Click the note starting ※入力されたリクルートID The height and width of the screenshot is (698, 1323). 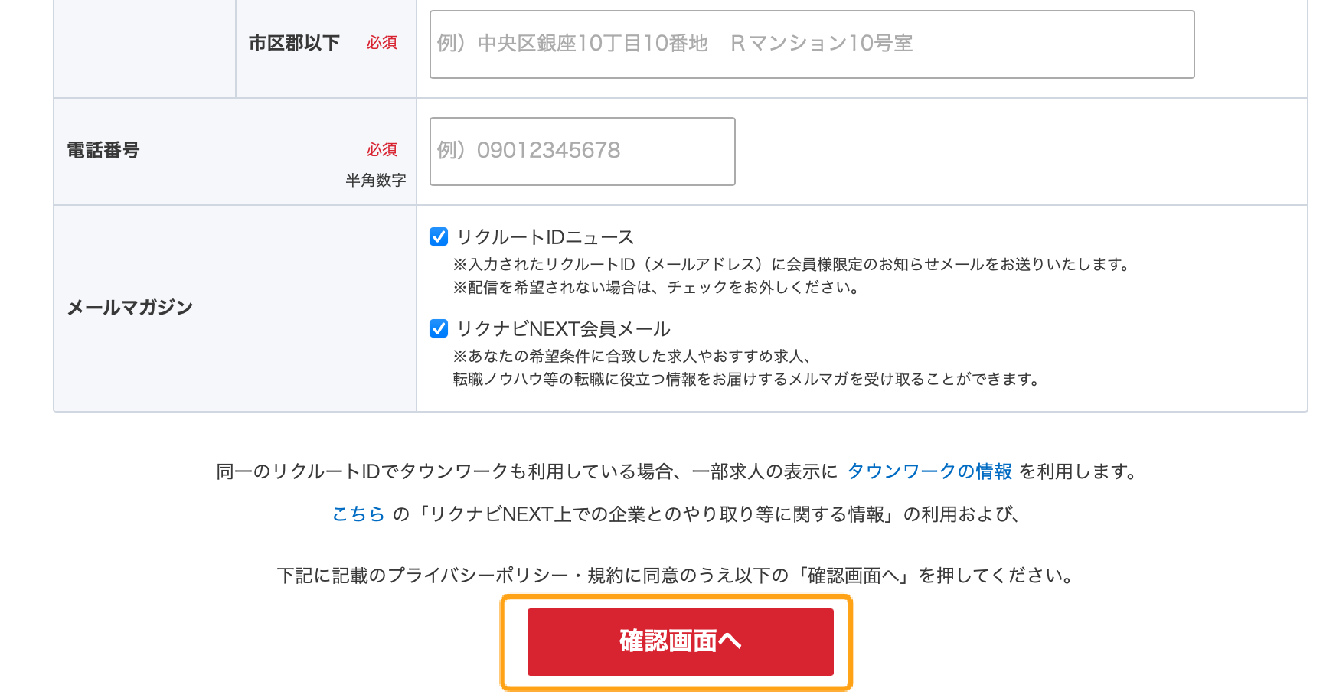[792, 265]
